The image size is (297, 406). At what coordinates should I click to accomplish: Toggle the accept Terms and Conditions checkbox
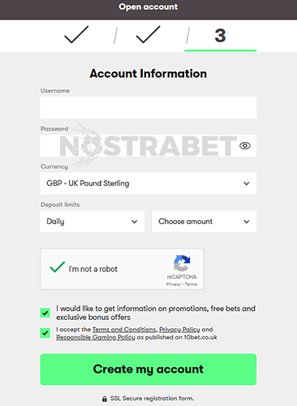(x=45, y=333)
